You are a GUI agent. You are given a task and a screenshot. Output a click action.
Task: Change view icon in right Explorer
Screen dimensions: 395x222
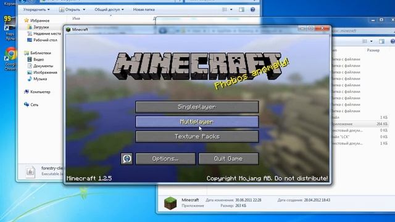pyautogui.click(x=365, y=41)
